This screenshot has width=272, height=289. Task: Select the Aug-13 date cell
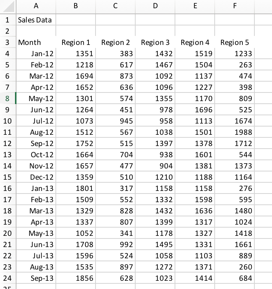36,267
